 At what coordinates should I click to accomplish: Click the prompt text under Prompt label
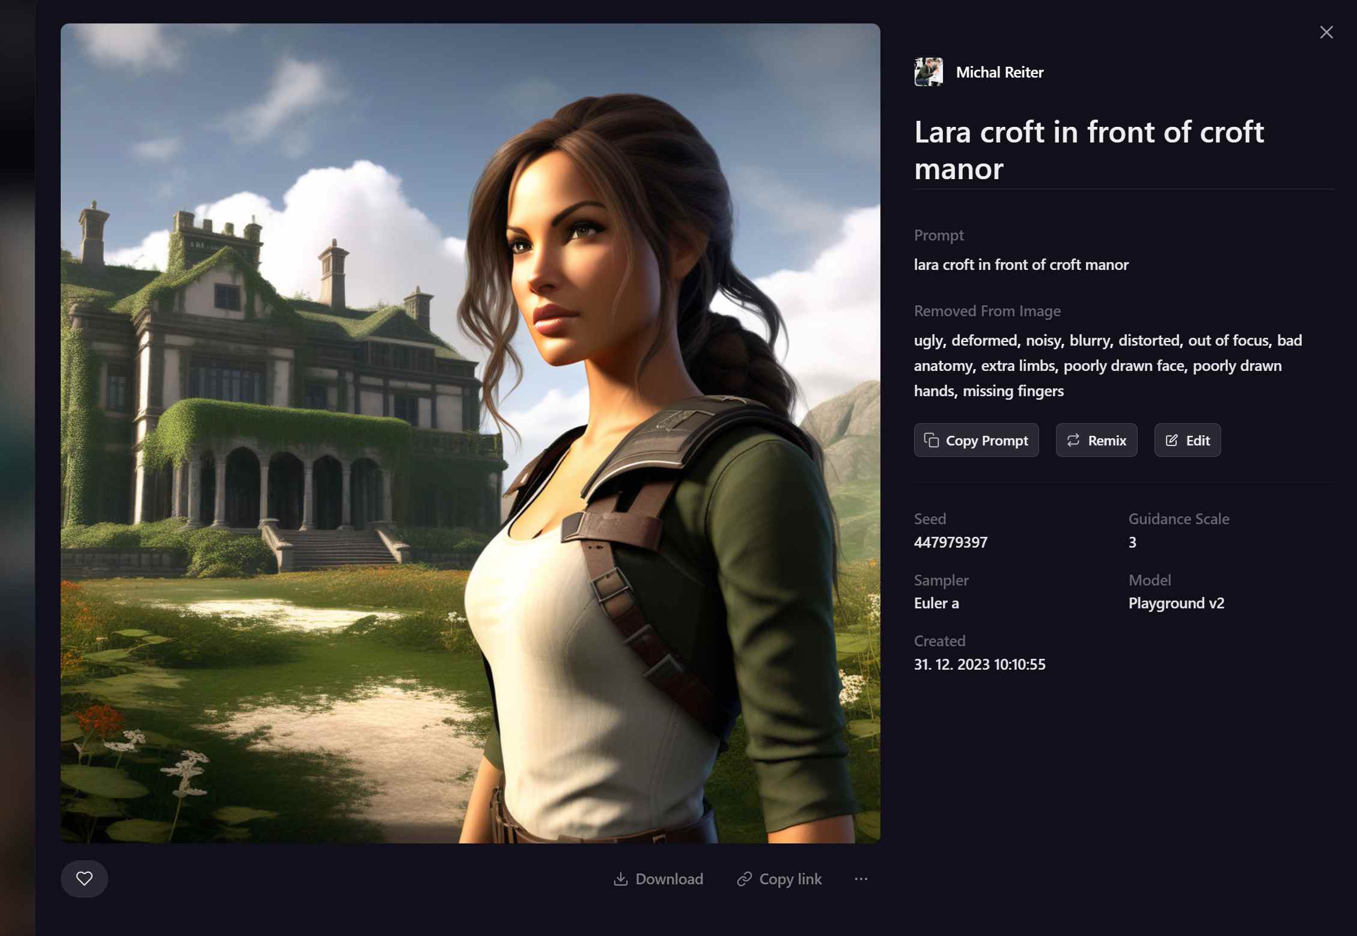coord(1021,265)
